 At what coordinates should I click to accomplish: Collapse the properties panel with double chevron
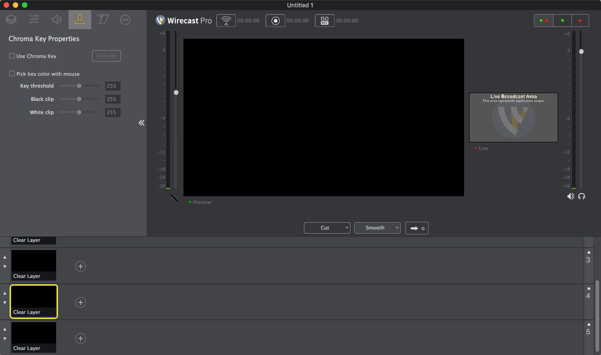pos(141,123)
